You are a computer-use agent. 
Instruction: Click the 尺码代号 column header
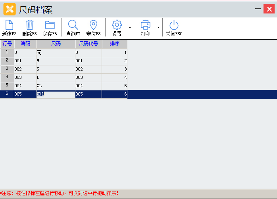[x=88, y=44]
